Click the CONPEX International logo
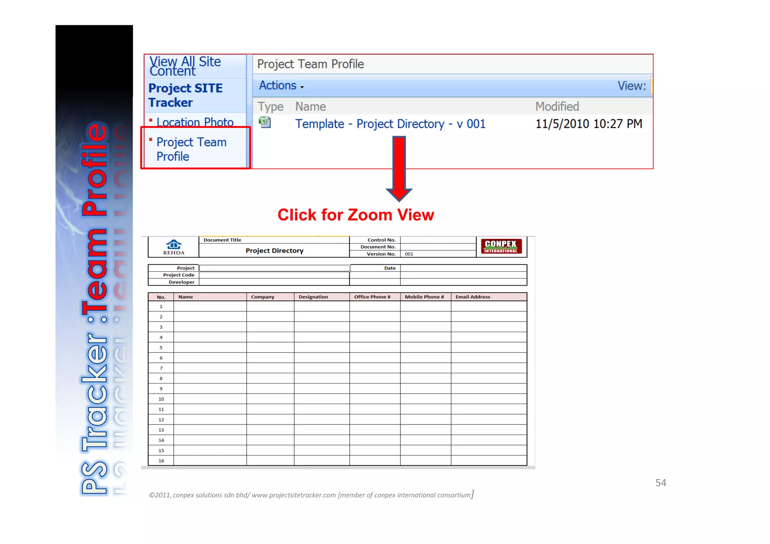This screenshot has width=770, height=544. pos(501,247)
